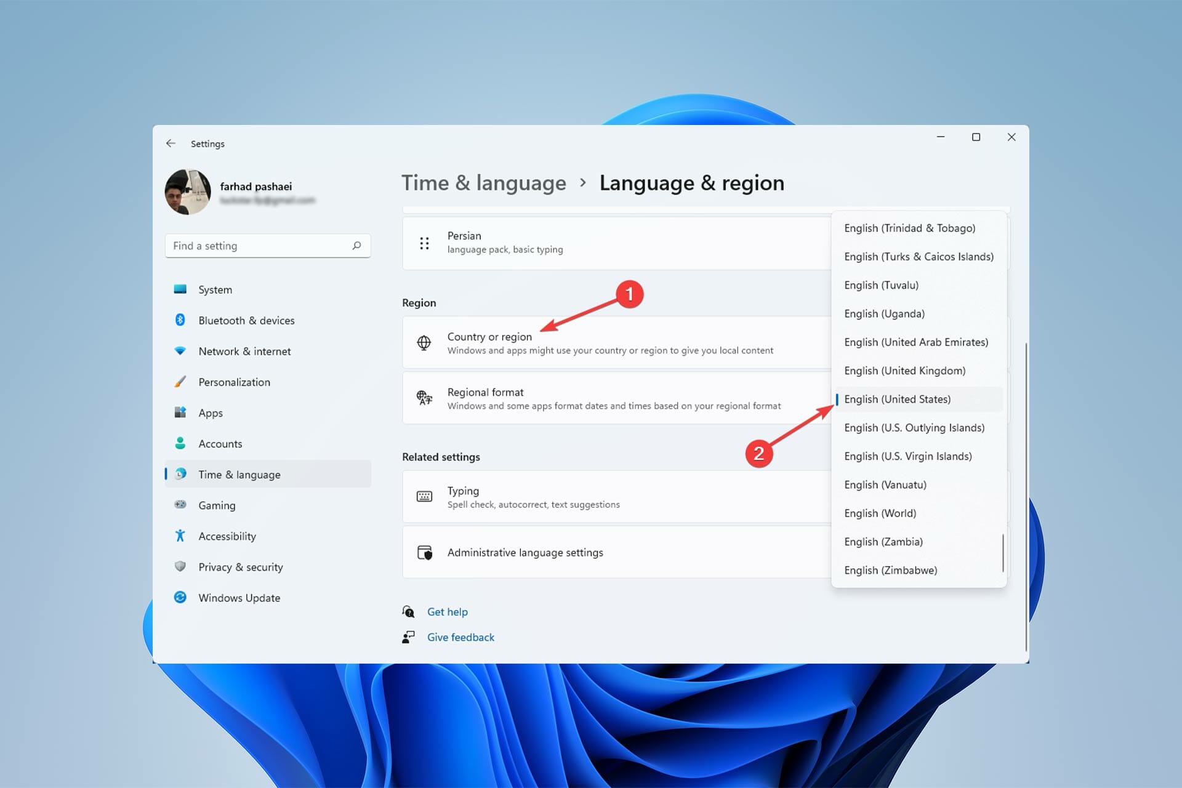Screen dimensions: 1182x788
Task: Open Personalization settings
Action: click(x=232, y=381)
